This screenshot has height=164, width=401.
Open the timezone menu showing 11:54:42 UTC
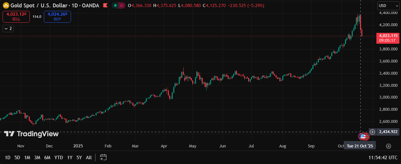click(x=383, y=157)
